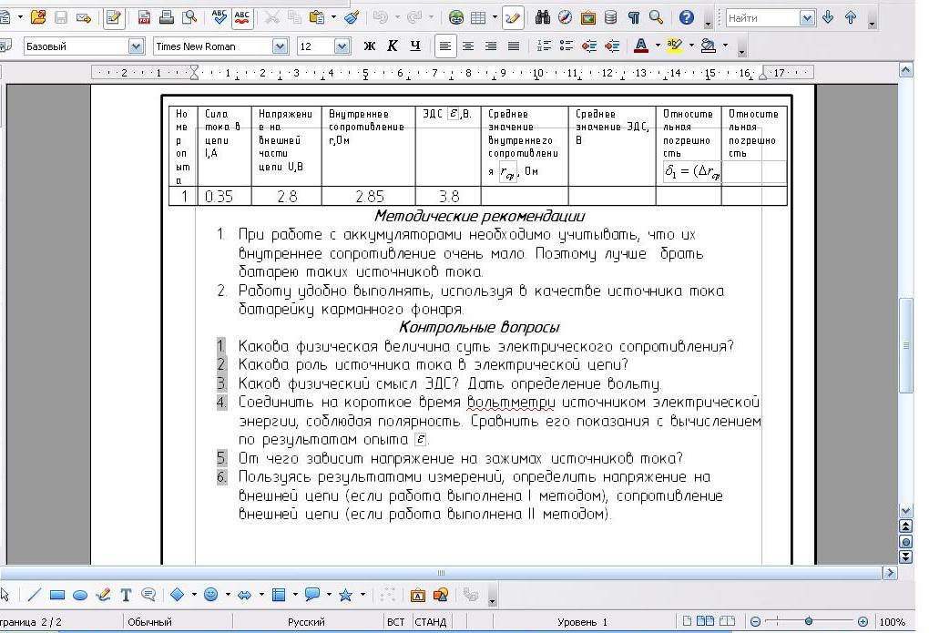Open the Gallery picture icon
This screenshot has width=929, height=633.
[587, 18]
